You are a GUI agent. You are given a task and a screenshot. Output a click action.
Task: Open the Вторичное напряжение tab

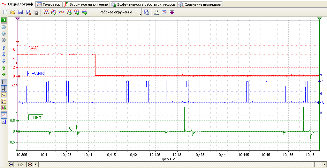(86, 4)
